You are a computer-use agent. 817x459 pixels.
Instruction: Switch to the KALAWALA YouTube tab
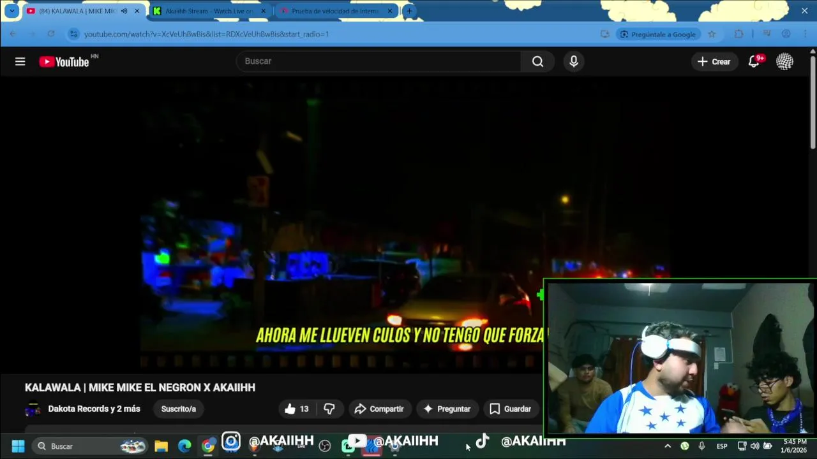(77, 11)
